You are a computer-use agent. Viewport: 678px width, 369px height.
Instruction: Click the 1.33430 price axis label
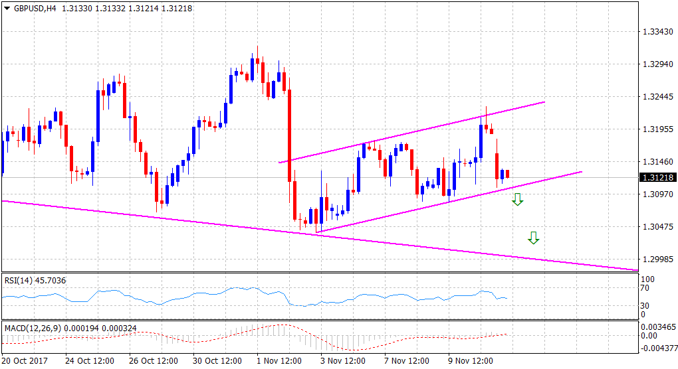[657, 32]
